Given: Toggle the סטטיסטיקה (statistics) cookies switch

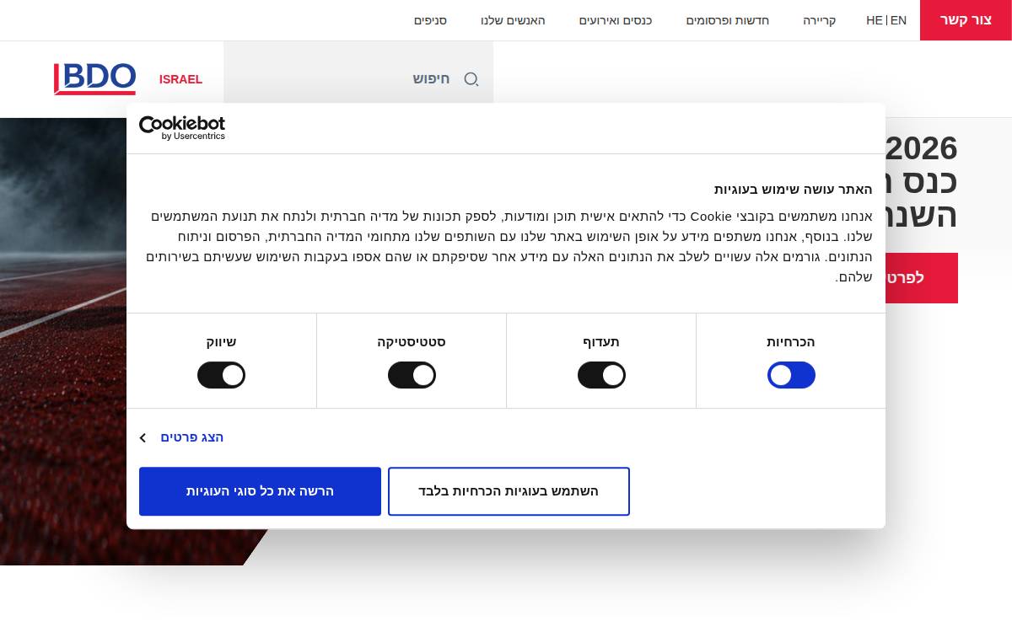Looking at the screenshot, I should point(412,375).
